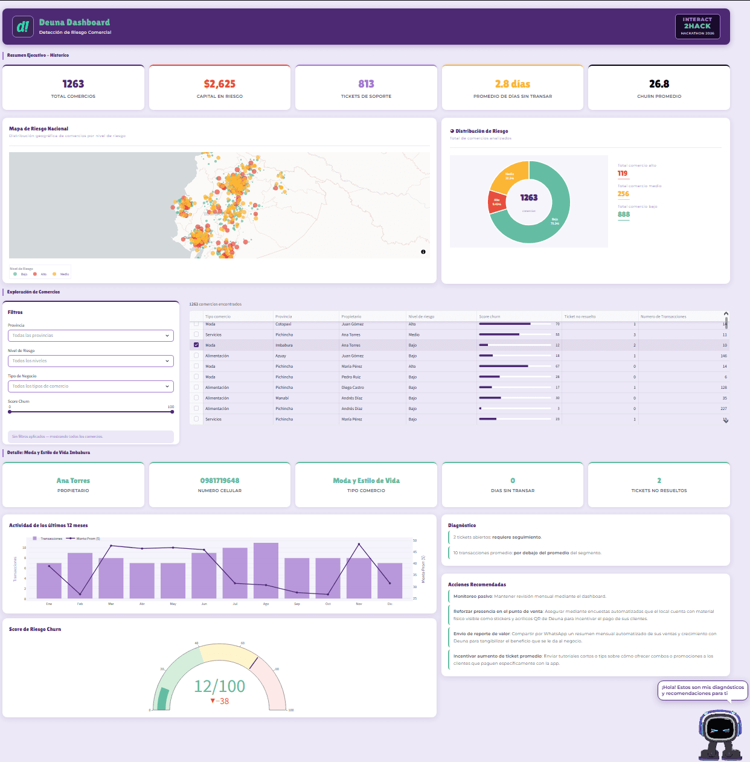
Task: Click the Medio yellow legend dot on map
Action: click(54, 274)
